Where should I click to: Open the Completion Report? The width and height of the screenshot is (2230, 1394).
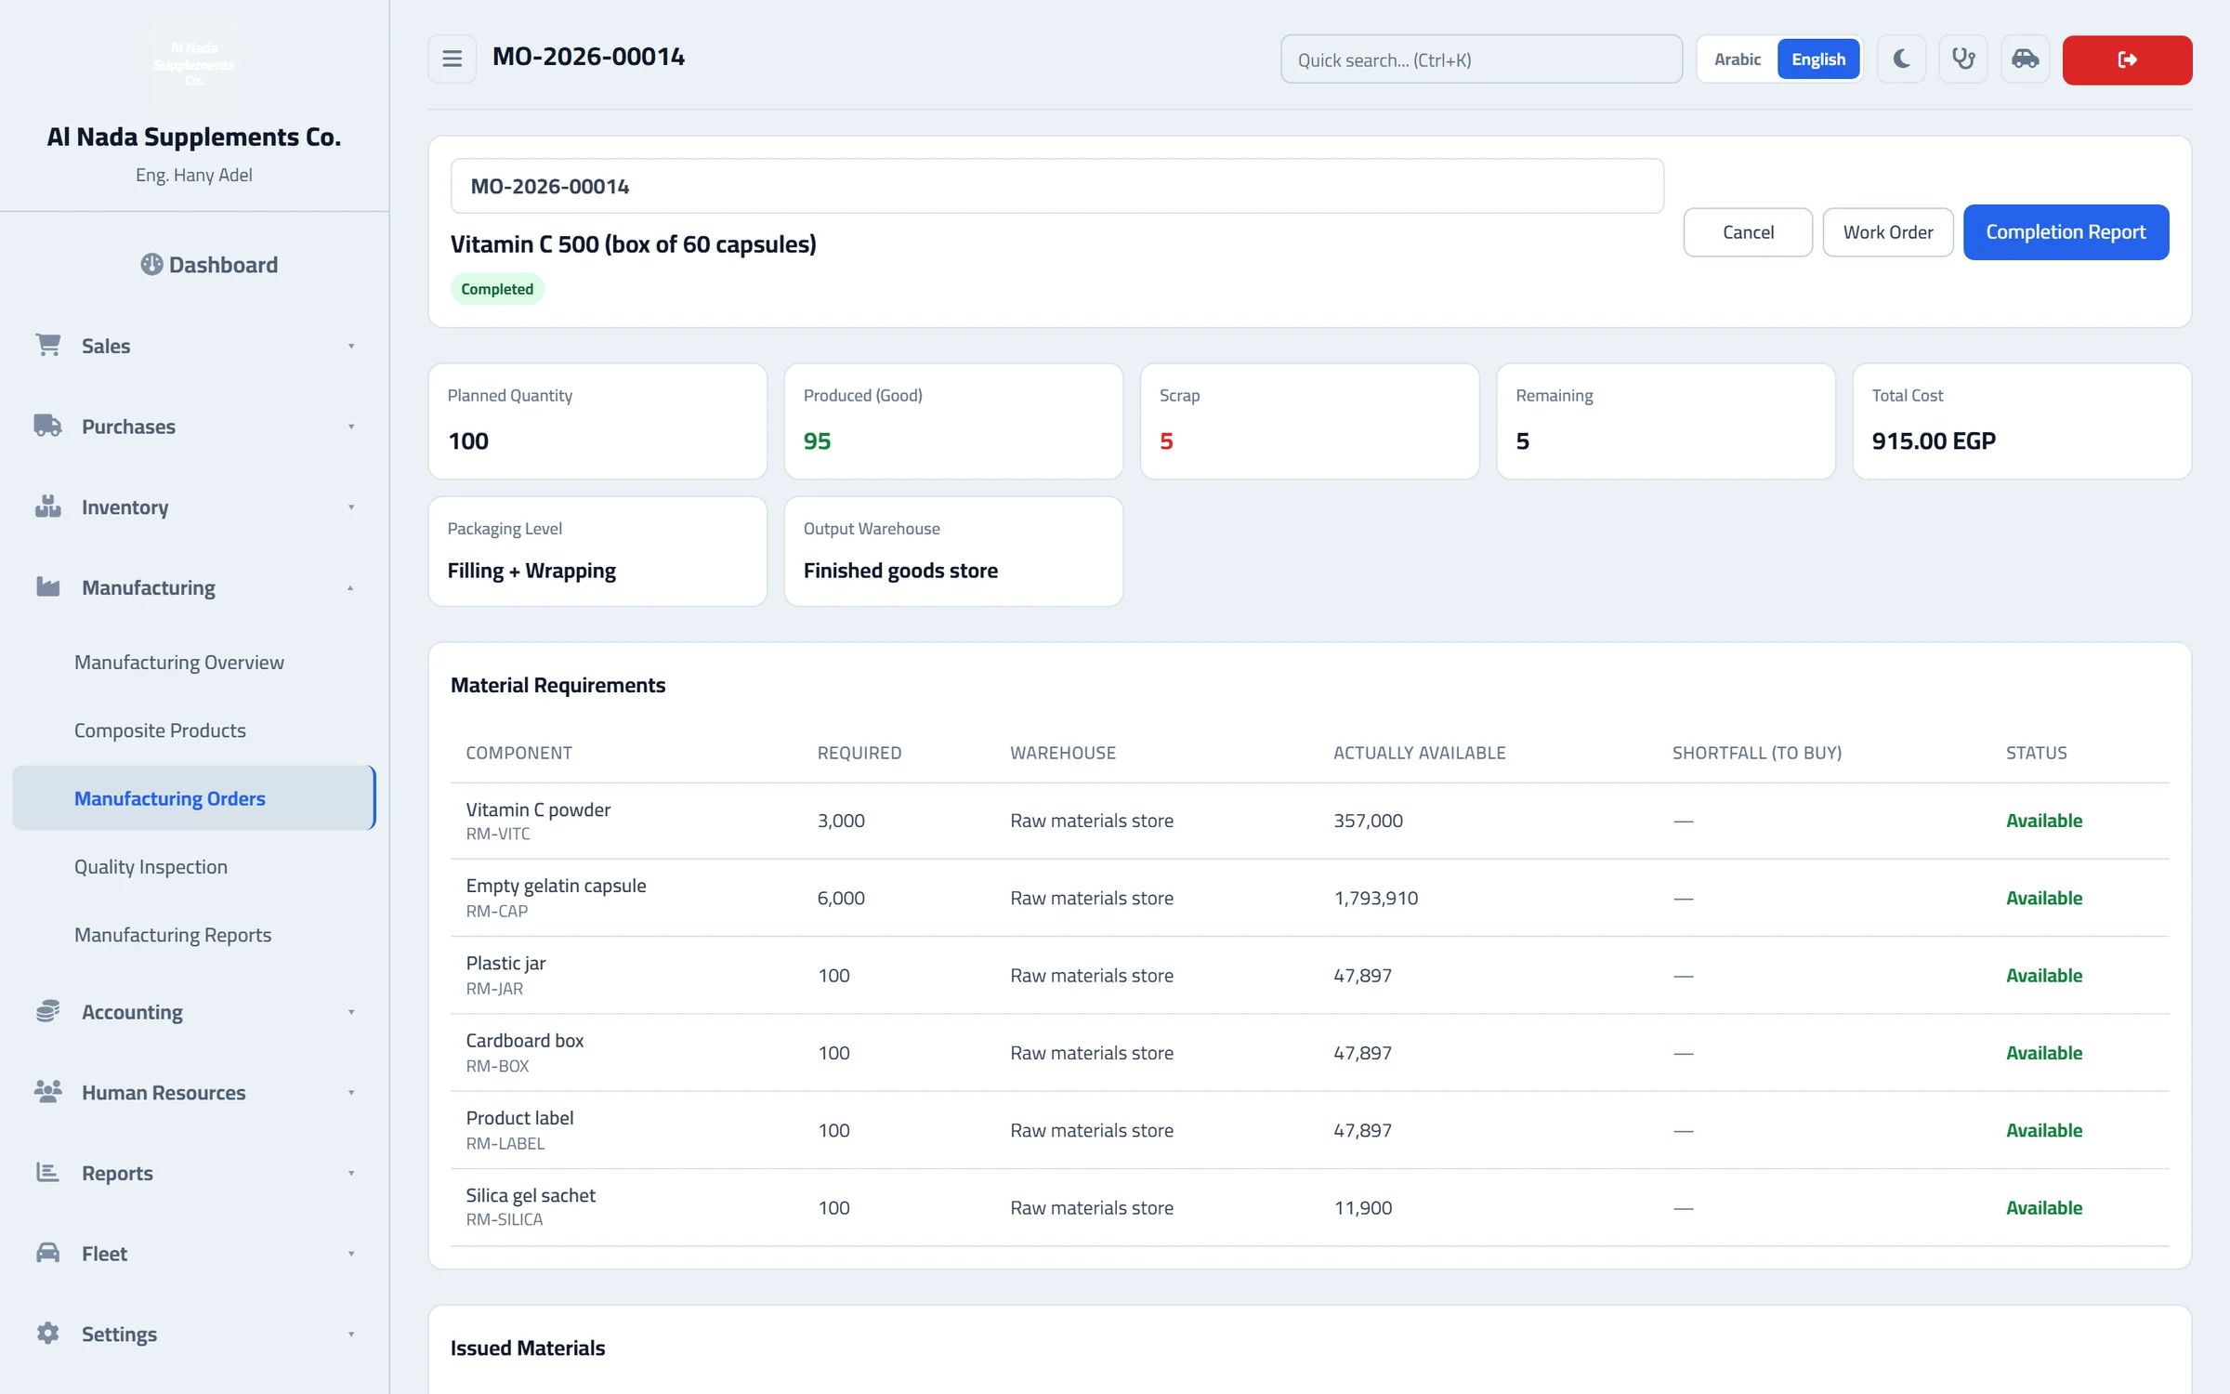coord(2066,232)
